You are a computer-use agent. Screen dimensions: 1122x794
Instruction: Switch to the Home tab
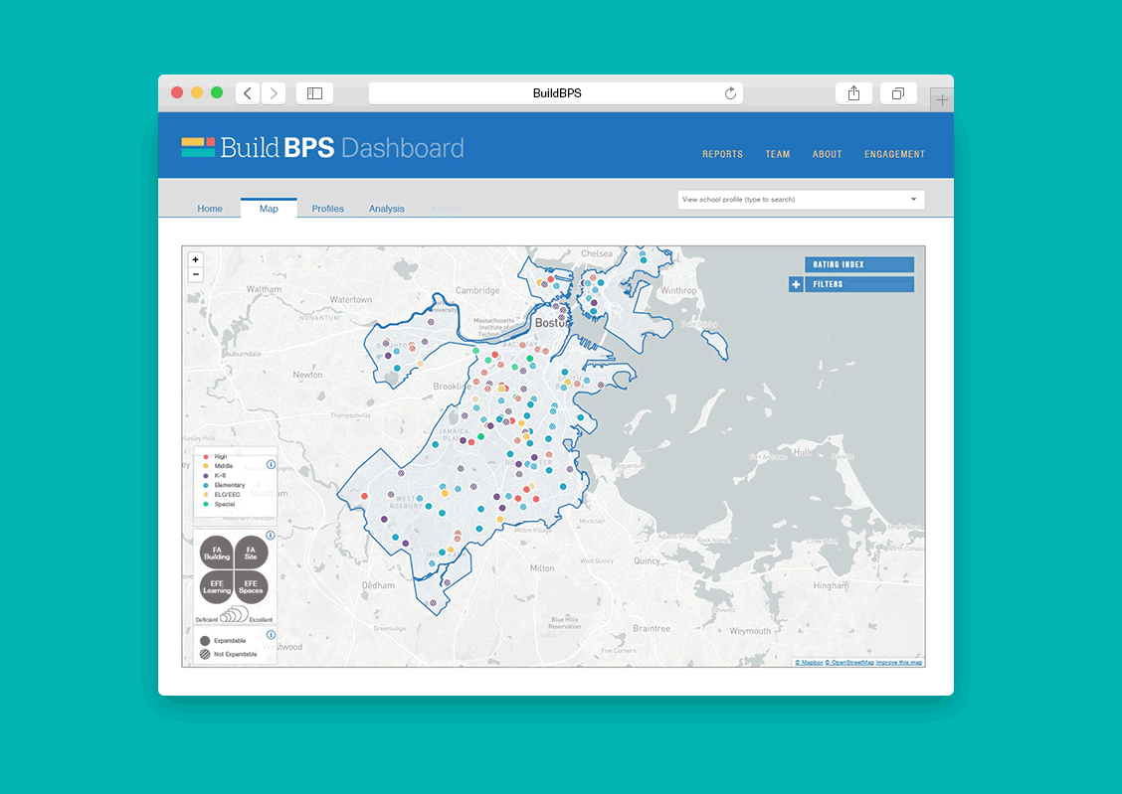(x=210, y=209)
